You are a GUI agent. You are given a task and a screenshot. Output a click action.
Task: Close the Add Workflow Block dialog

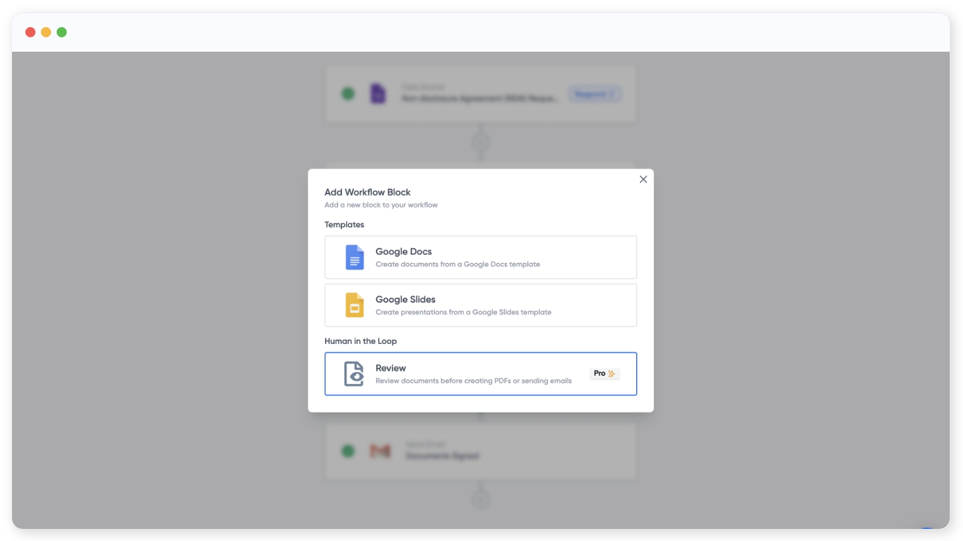[x=643, y=179]
